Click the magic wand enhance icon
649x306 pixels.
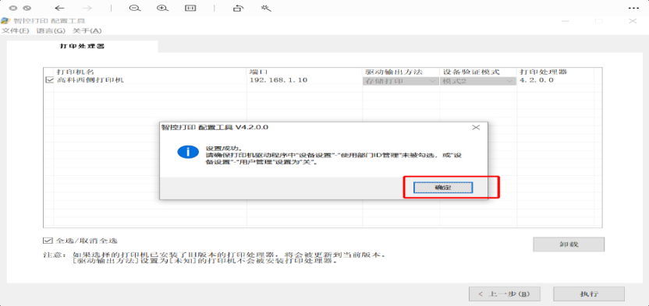tap(266, 8)
